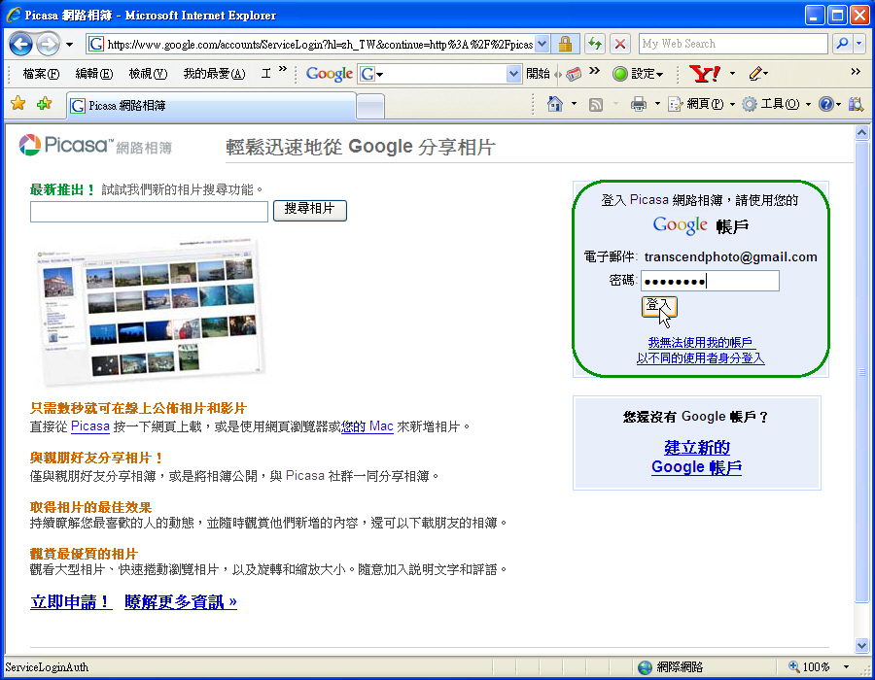Open the 檔案(F) menu
Screen dimensions: 875x680
pos(41,74)
